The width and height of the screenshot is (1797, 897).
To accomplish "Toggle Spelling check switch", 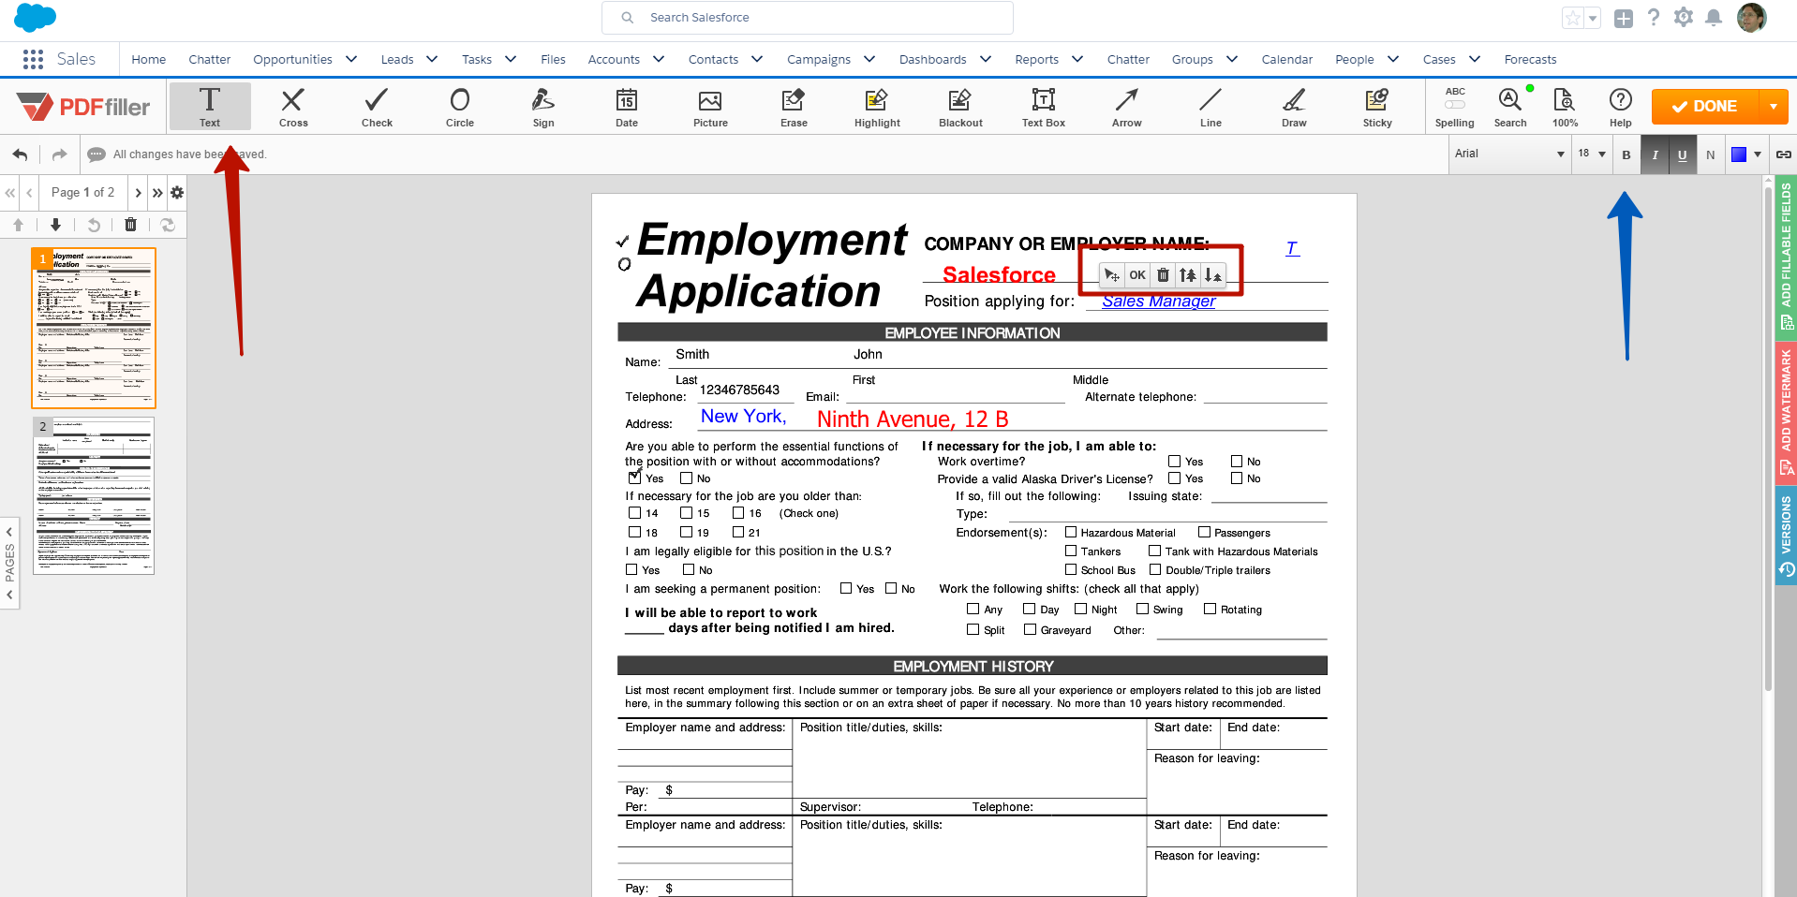I will click(x=1455, y=105).
